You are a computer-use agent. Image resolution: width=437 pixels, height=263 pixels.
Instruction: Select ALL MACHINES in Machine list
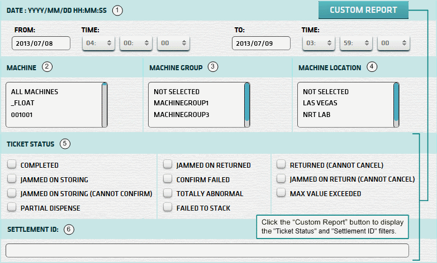pos(34,92)
